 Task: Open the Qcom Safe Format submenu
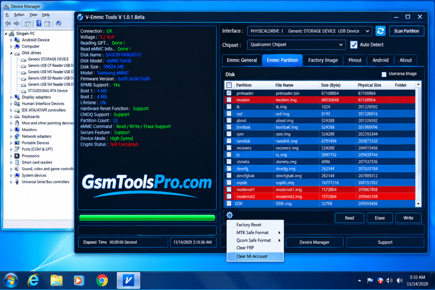tap(255, 240)
